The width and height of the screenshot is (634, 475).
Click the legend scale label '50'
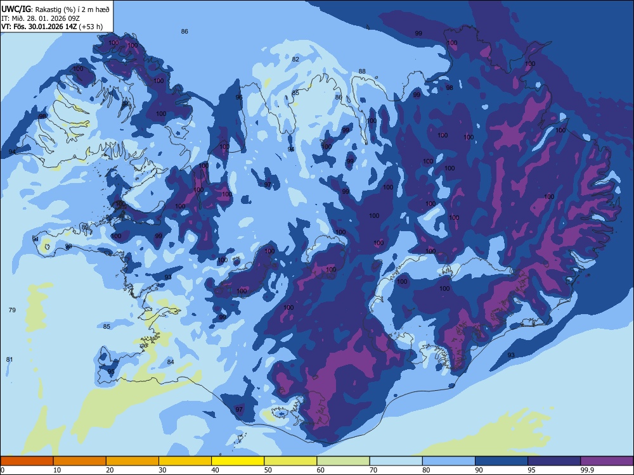[268, 470]
